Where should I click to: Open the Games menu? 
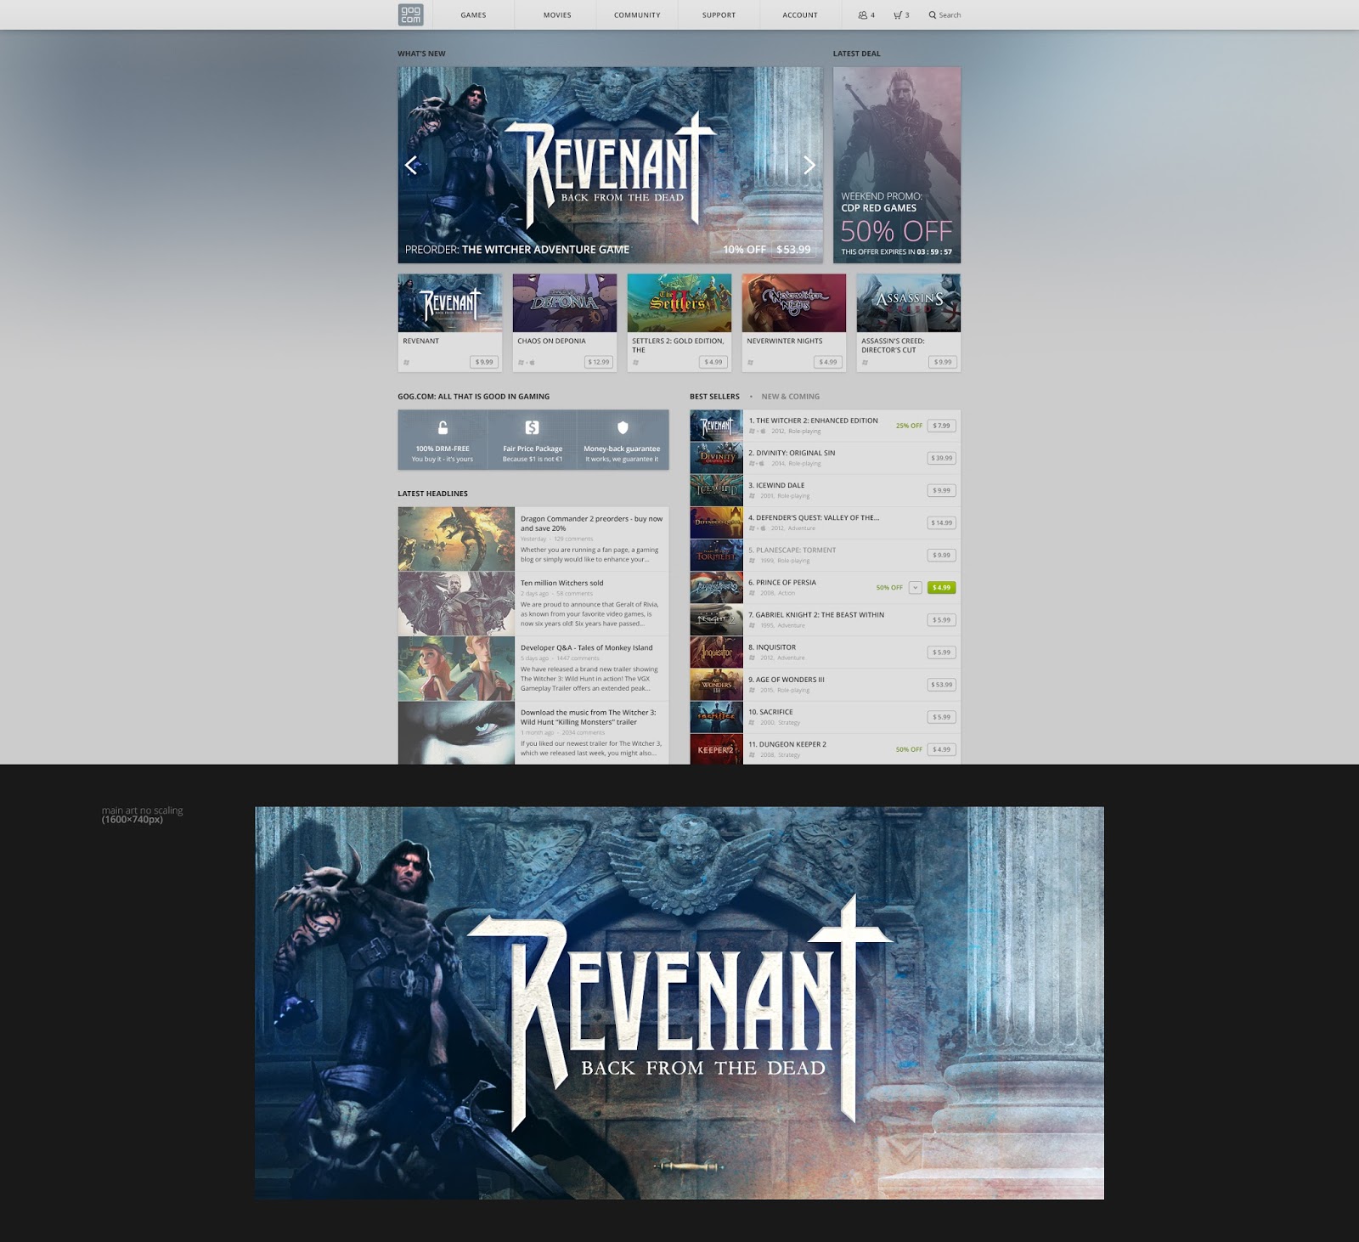coord(473,15)
